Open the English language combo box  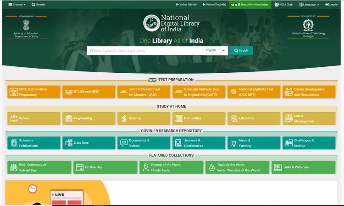[x=216, y=50]
